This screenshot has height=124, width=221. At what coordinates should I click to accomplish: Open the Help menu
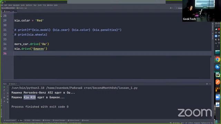(x=56, y=5)
